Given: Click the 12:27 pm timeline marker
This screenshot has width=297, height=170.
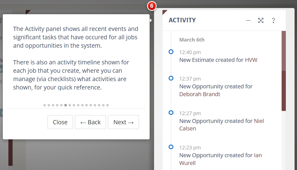Looking at the screenshot, I should [x=171, y=113].
